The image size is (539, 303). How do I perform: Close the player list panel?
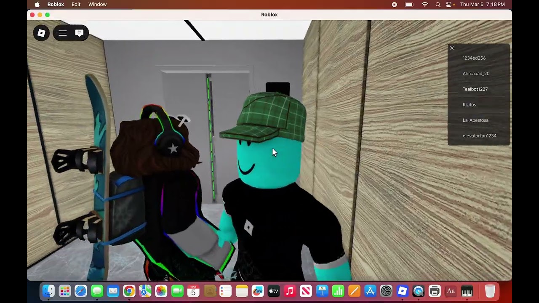452,48
